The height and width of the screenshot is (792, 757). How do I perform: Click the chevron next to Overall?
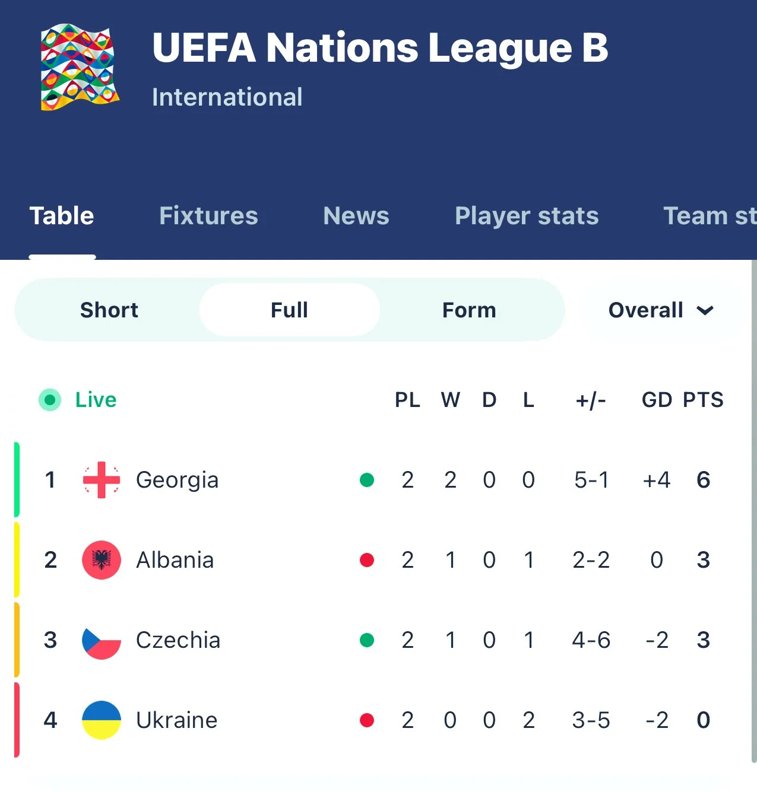pyautogui.click(x=705, y=310)
